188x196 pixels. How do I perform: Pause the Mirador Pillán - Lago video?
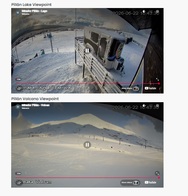point(87,51)
